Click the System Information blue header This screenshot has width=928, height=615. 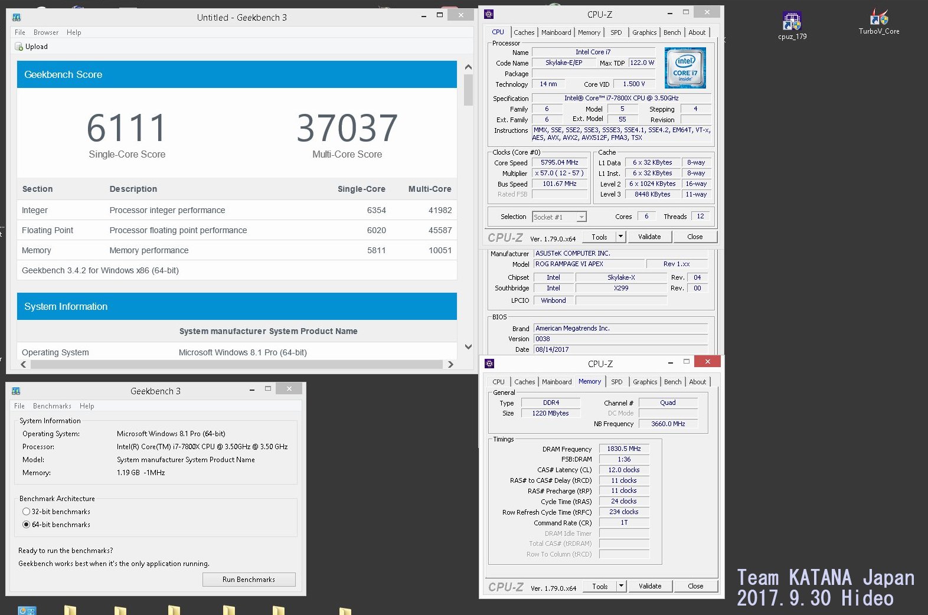237,306
